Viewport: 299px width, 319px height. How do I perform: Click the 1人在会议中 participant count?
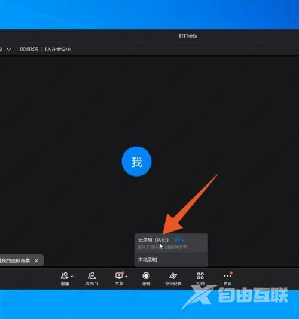click(x=57, y=50)
